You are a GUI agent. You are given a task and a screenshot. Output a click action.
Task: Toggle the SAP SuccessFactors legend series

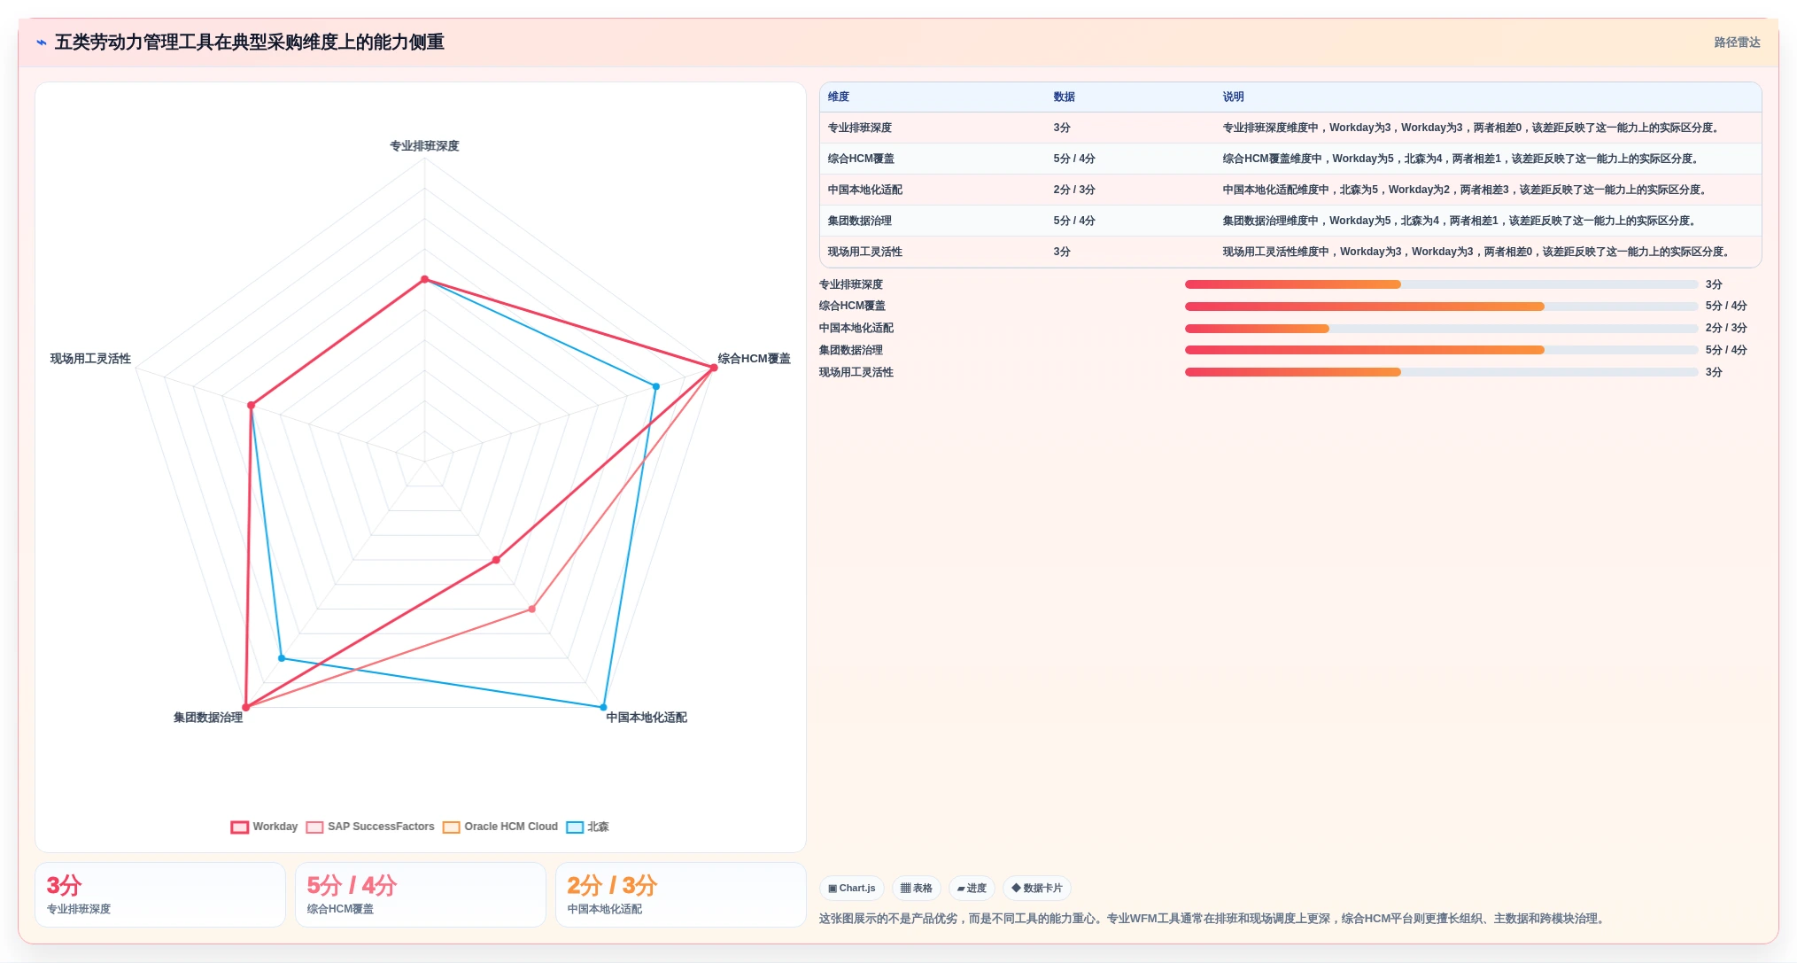click(x=370, y=827)
